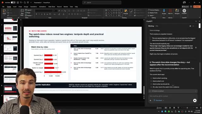Open the Layout dropdown

tap(29, 10)
